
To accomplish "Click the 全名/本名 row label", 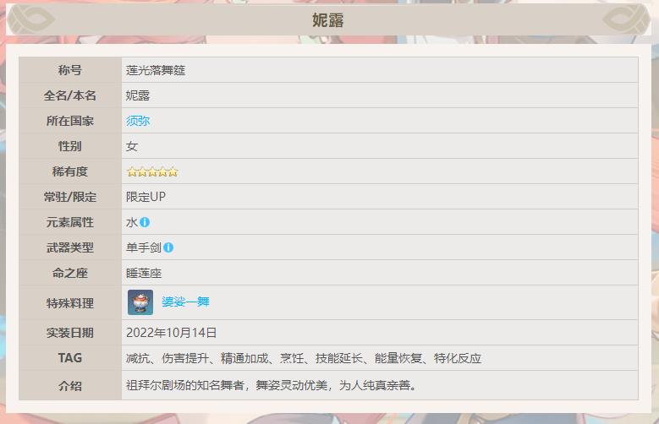I will [x=69, y=95].
